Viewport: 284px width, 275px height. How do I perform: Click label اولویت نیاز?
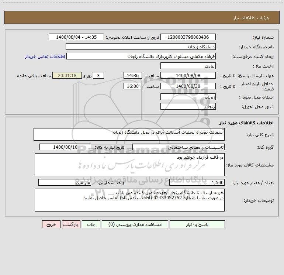pyautogui.click(x=263, y=66)
